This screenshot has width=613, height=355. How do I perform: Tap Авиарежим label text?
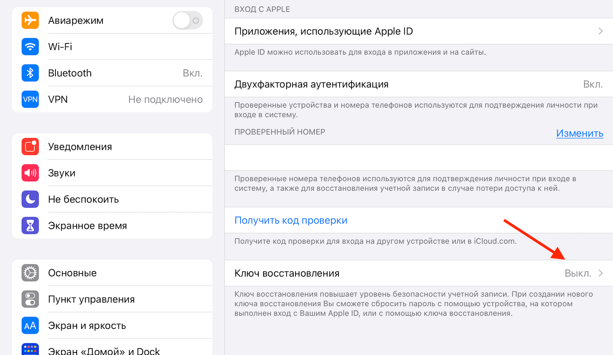coord(76,21)
